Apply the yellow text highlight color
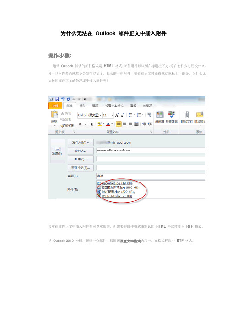 tap(100, 124)
